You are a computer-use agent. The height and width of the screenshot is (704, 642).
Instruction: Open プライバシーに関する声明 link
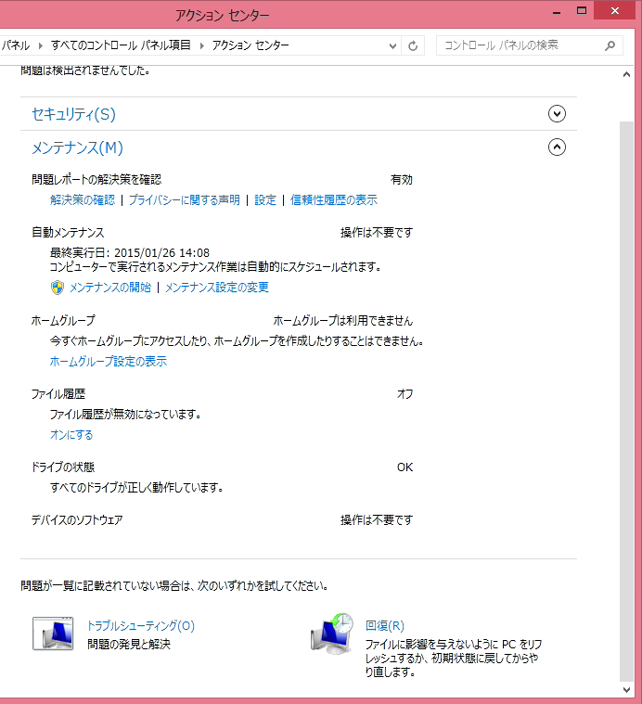[185, 199]
